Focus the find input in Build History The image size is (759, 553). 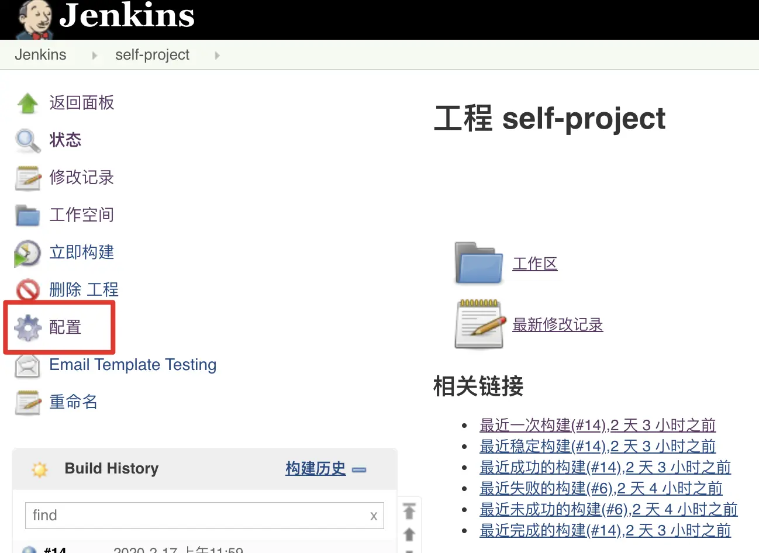tap(205, 516)
